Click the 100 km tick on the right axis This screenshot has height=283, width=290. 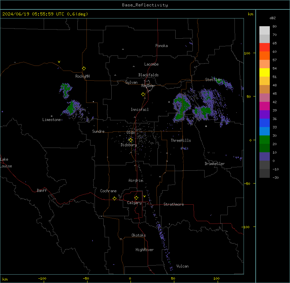coord(247,53)
